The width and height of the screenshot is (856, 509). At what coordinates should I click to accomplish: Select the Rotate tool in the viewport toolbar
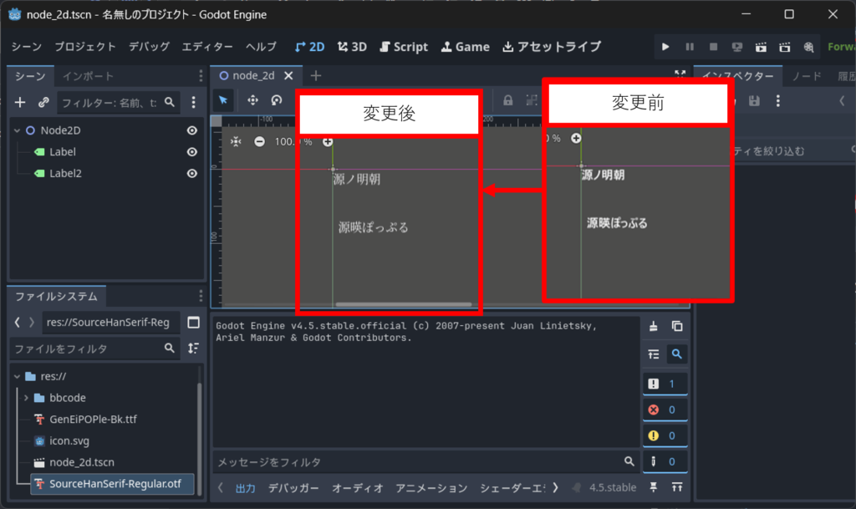(277, 100)
